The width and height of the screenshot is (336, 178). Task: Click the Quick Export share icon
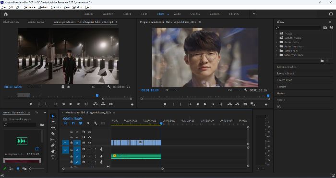click(331, 14)
